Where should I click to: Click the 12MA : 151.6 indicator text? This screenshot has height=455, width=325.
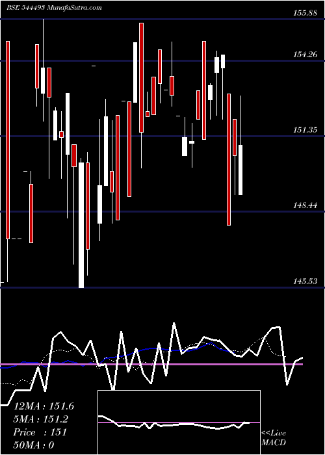[x=44, y=406]
